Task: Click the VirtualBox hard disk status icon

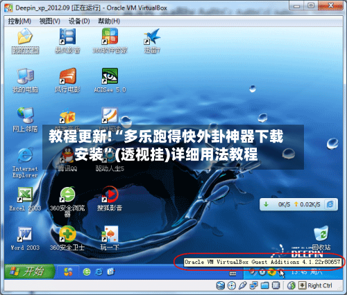Action: click(221, 285)
